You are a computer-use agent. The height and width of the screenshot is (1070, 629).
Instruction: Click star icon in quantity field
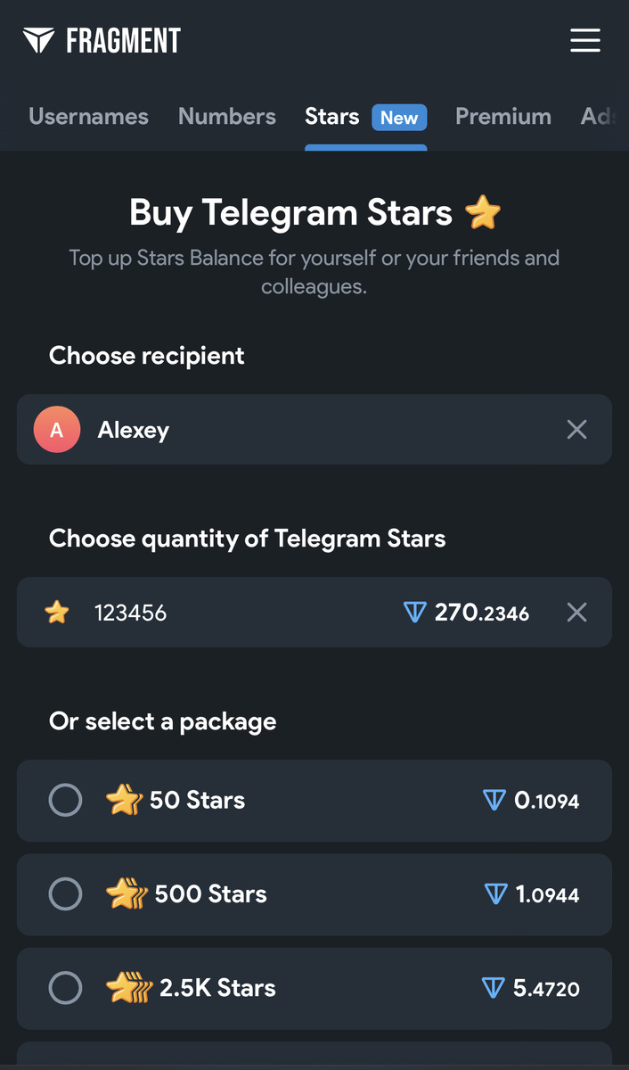point(57,613)
